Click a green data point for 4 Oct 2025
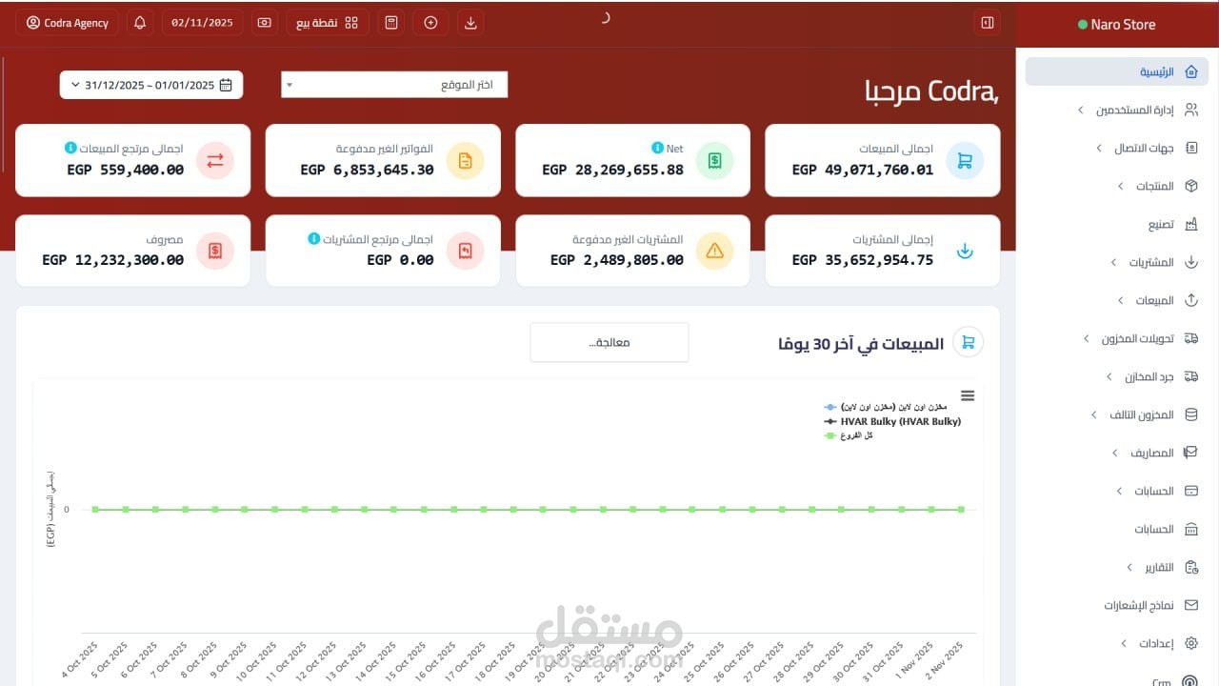Screen dimensions: 1219x686 coord(95,510)
